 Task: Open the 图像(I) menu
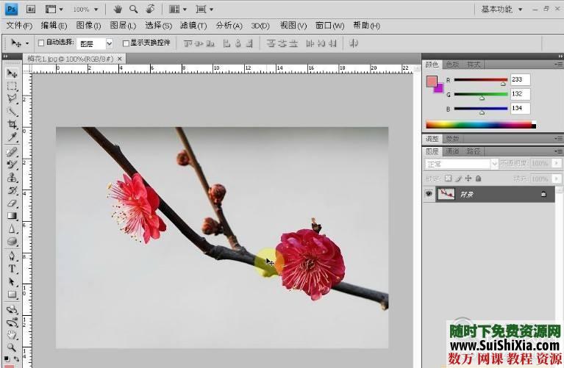[x=88, y=26]
